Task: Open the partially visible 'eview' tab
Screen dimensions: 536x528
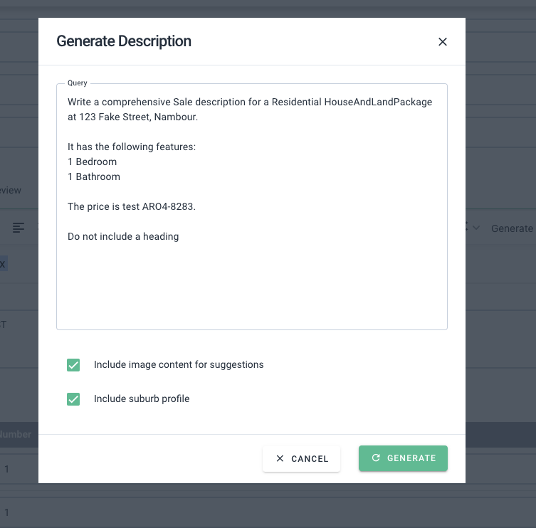Action: [11, 191]
